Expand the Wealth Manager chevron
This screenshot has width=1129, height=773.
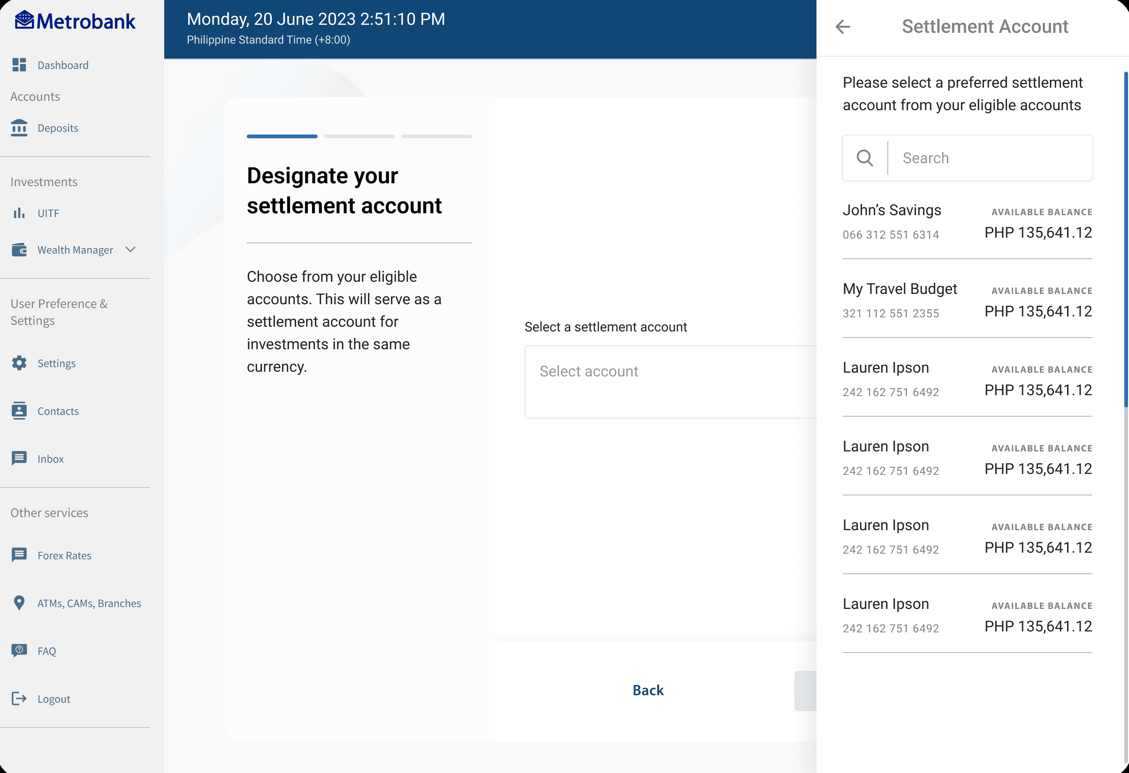[x=130, y=249]
